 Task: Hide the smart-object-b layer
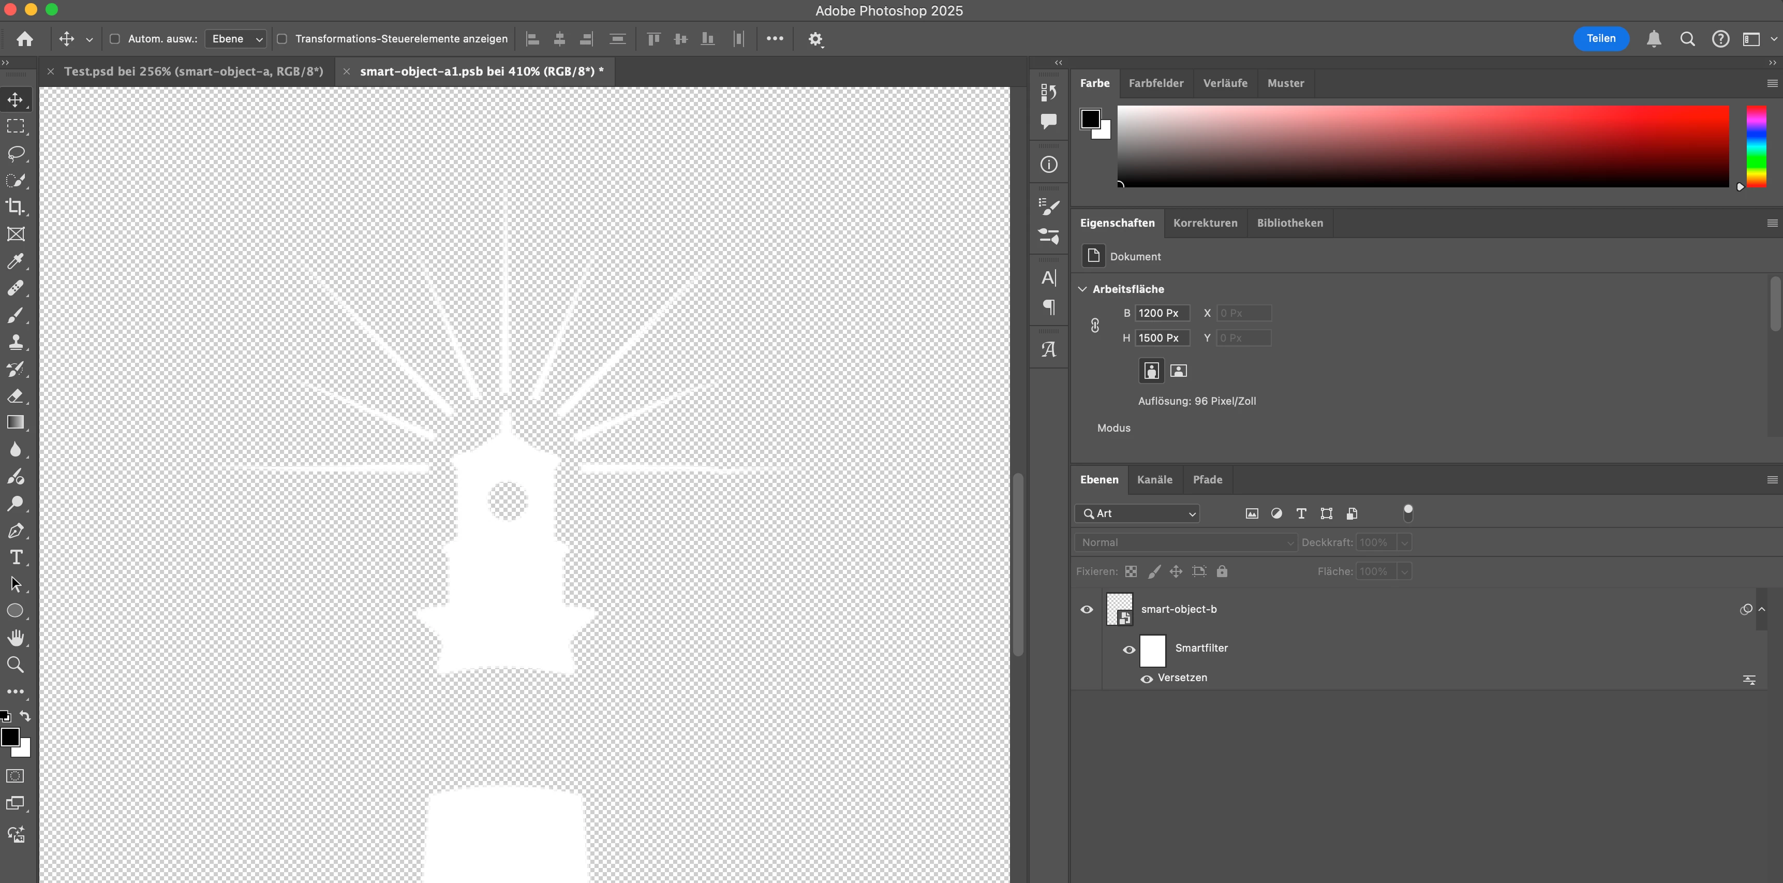tap(1087, 609)
